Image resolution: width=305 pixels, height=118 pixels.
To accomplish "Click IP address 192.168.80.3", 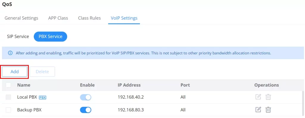I will click(131, 110).
